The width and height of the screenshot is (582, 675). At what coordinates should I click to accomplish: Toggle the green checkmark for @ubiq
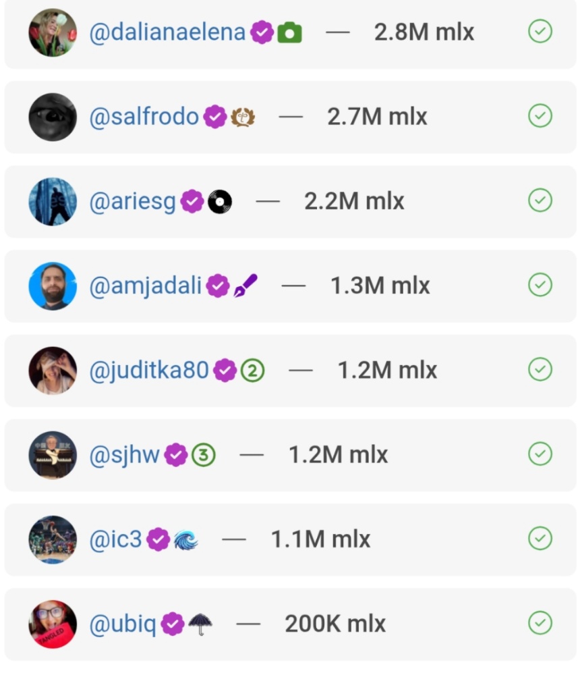pyautogui.click(x=540, y=623)
